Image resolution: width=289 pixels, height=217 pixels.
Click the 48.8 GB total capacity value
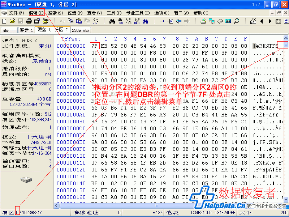(44, 99)
